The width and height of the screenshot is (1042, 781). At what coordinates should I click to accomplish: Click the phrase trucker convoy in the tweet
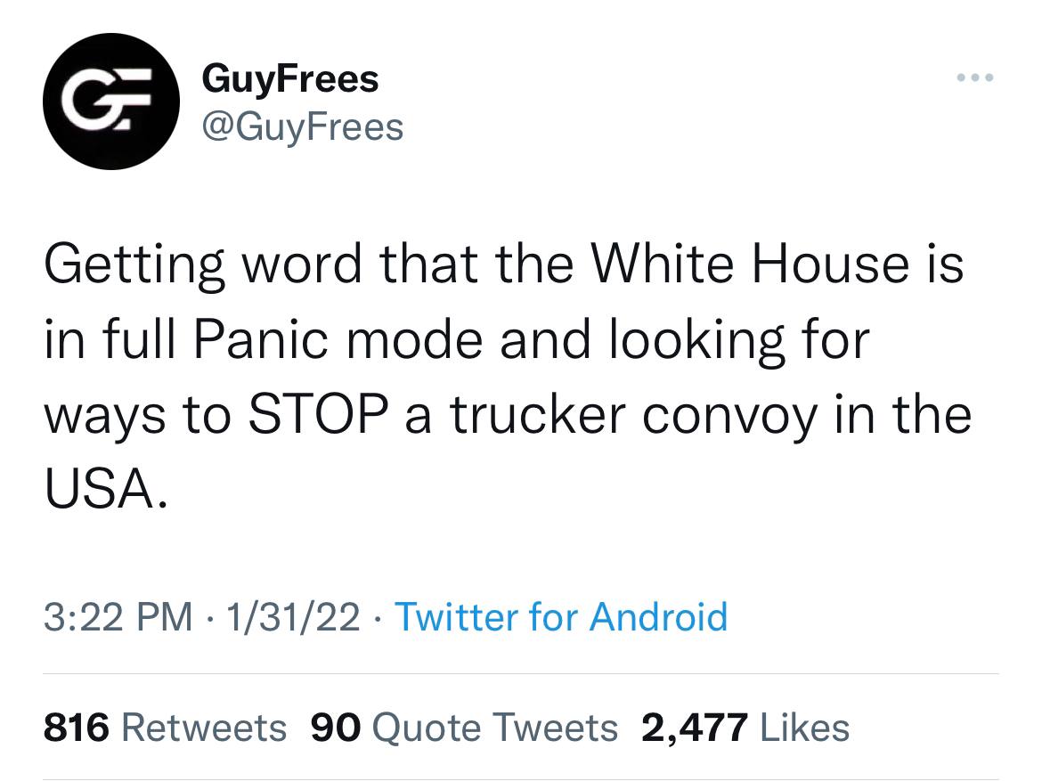tap(633, 416)
